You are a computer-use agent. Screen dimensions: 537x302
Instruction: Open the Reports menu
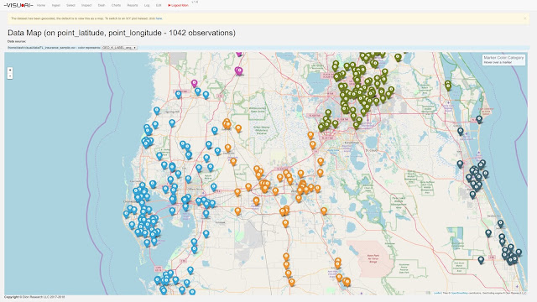click(133, 6)
